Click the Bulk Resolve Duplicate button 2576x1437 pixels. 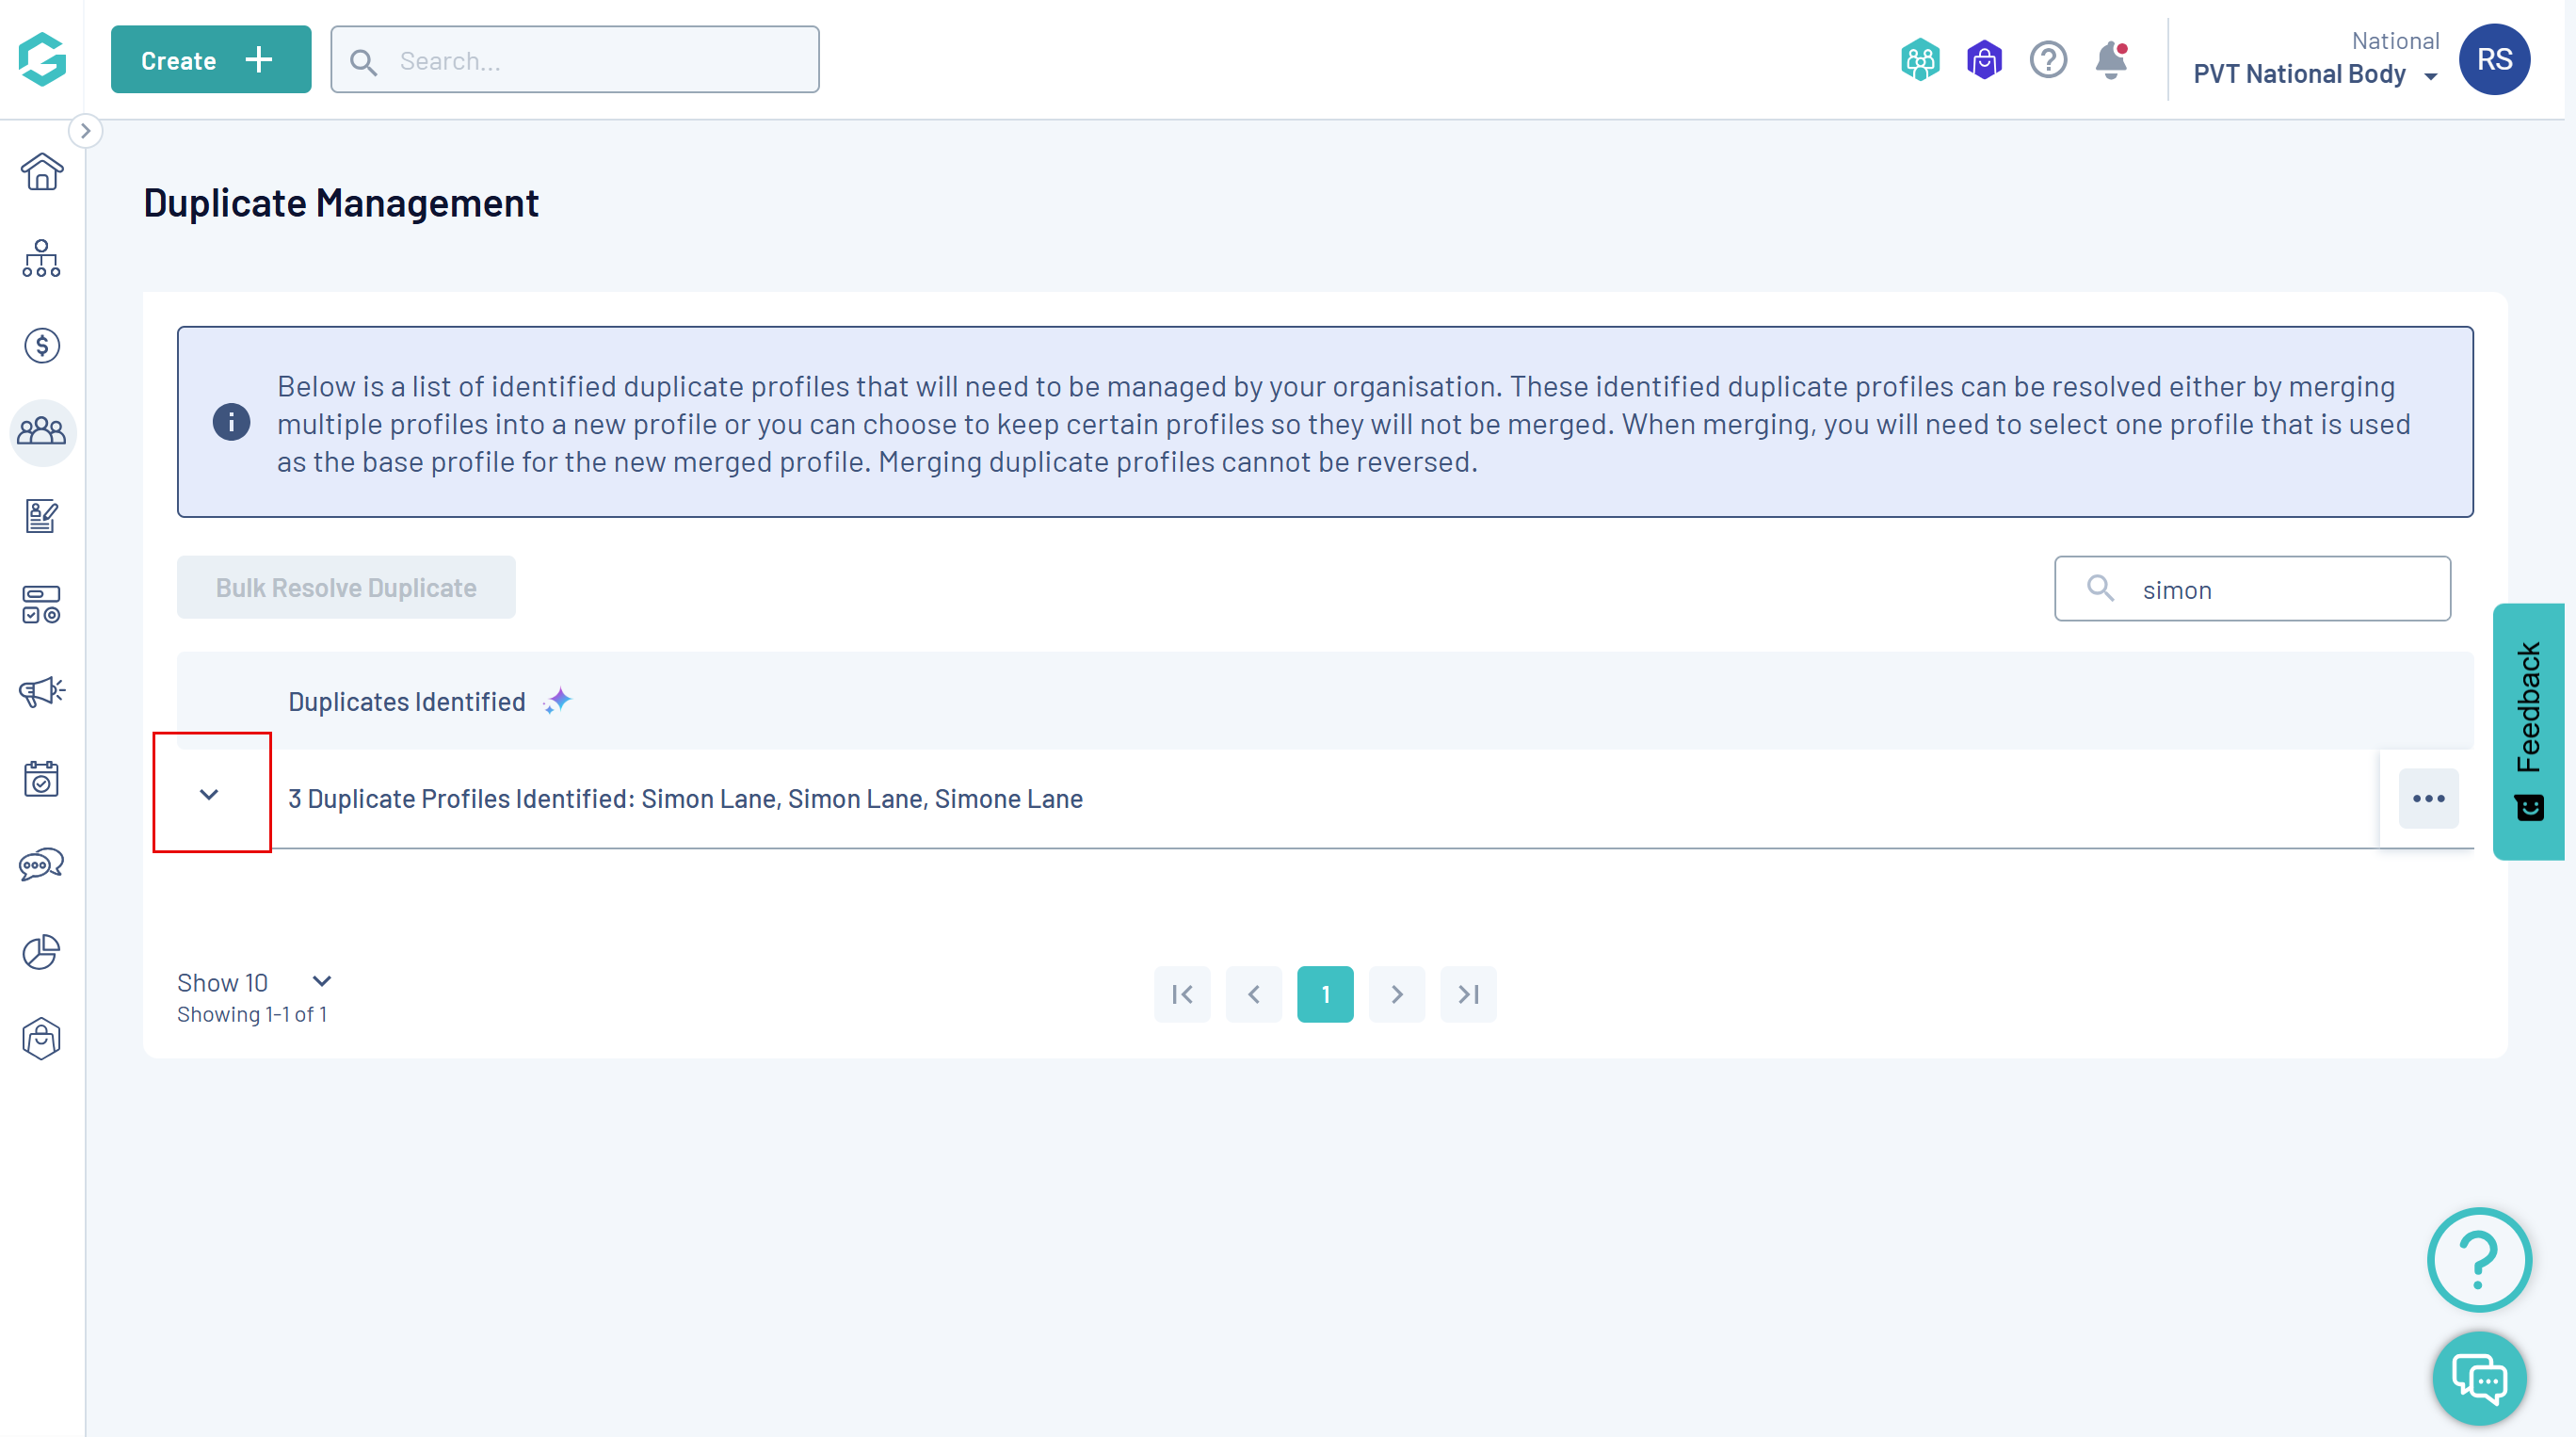(x=346, y=587)
